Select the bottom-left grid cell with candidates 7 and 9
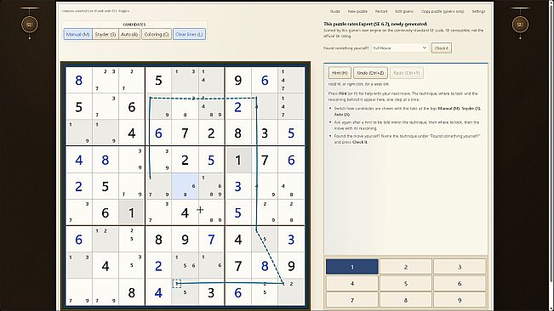This screenshot has width=554, height=311. click(x=79, y=292)
